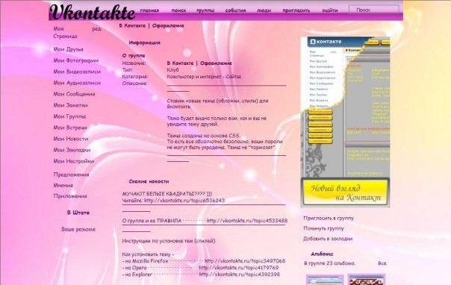
Task: Open the Mozilla Firefox install topic link
Action: (245, 261)
